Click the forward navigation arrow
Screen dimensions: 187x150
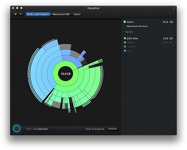(x=21, y=14)
